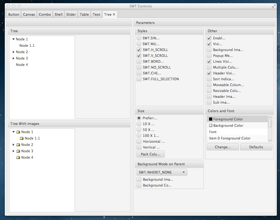Click the folder icon beside Node 1

coord(18,132)
